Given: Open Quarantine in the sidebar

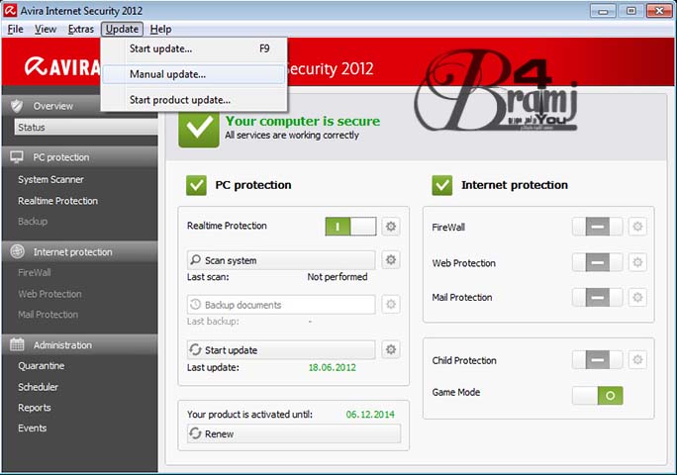Looking at the screenshot, I should pyautogui.click(x=41, y=366).
